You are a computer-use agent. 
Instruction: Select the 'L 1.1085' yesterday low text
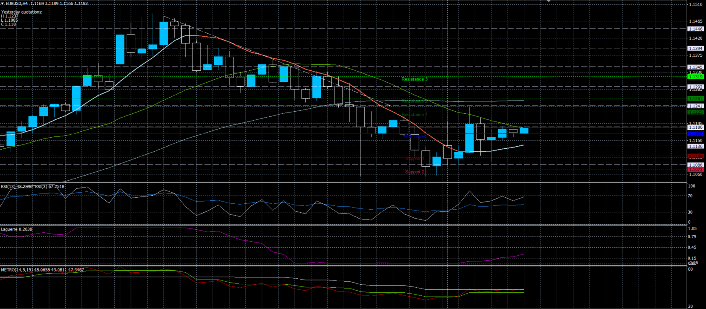pos(9,20)
